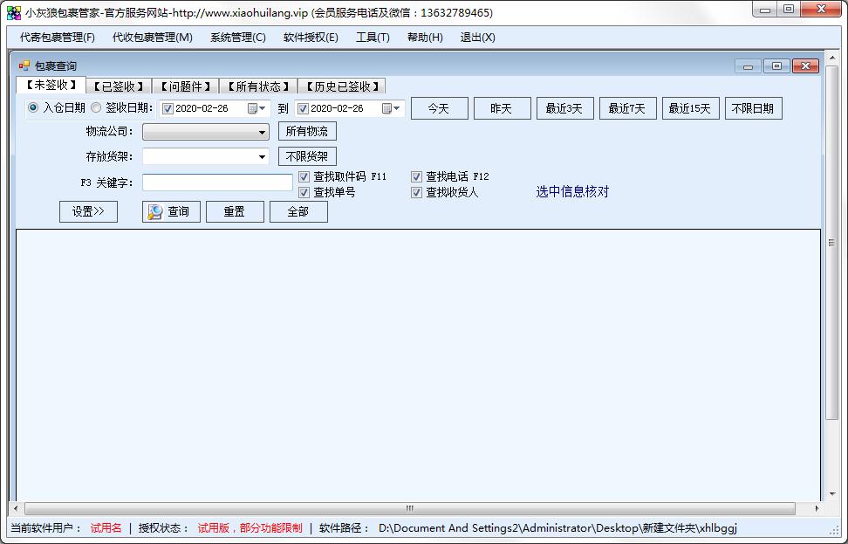Expand the 设置>> settings panel
Screen dimensions: 848x544
88,211
